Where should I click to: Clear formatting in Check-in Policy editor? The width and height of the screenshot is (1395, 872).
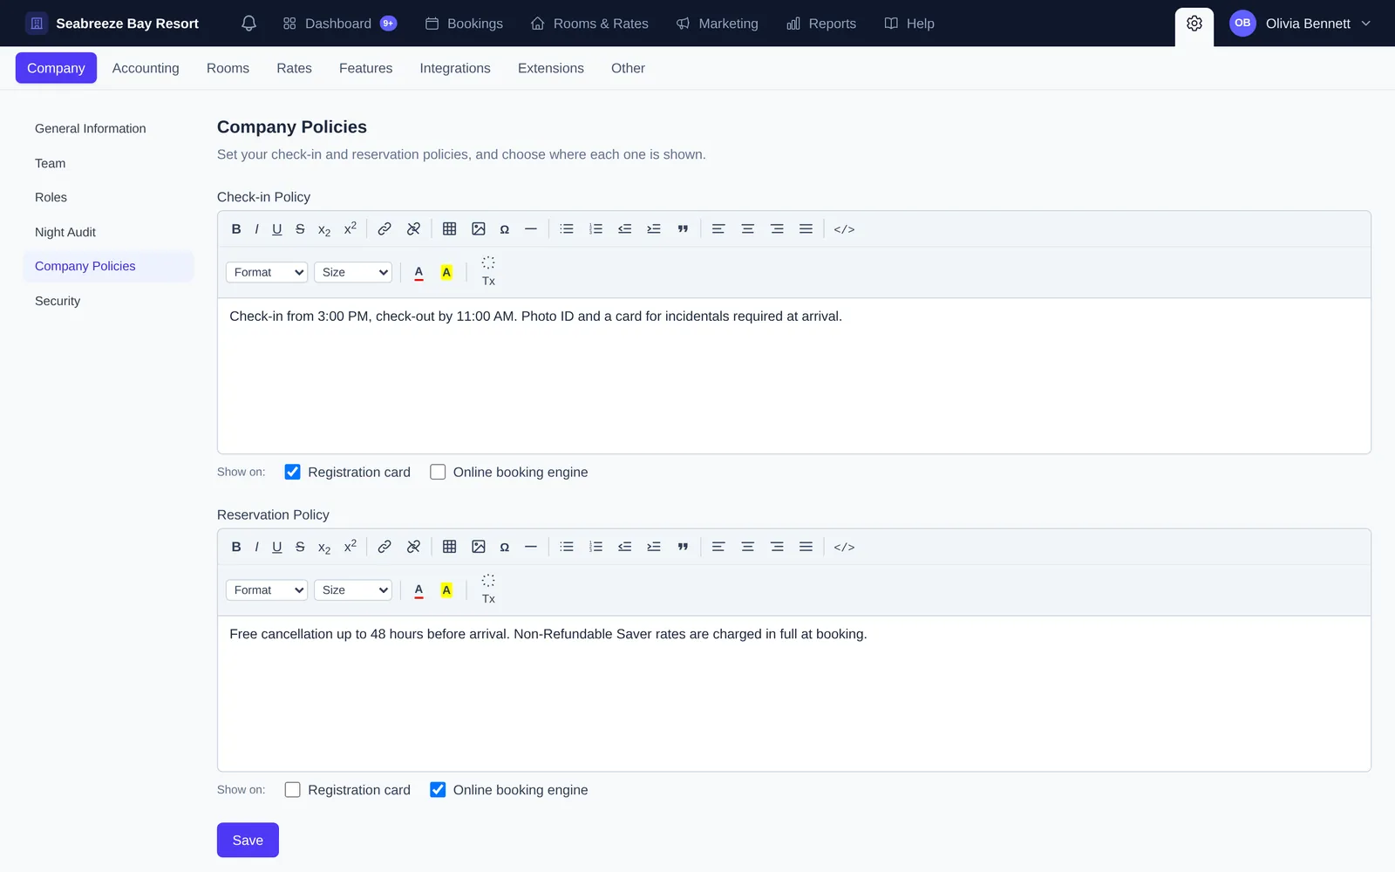(x=488, y=272)
